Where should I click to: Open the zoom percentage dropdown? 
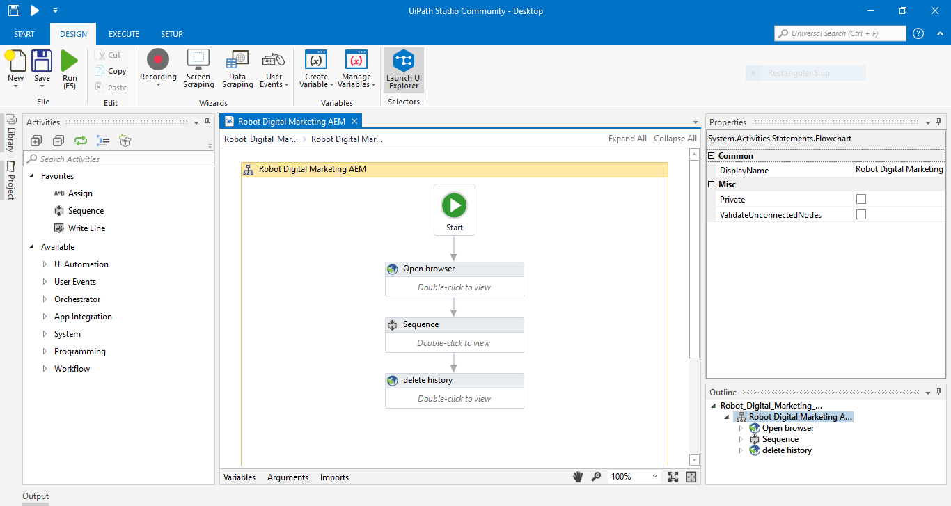654,477
